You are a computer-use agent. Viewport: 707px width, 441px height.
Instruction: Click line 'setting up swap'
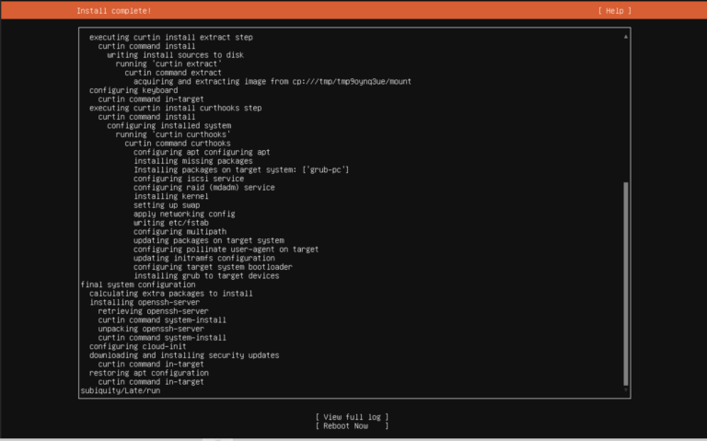167,205
